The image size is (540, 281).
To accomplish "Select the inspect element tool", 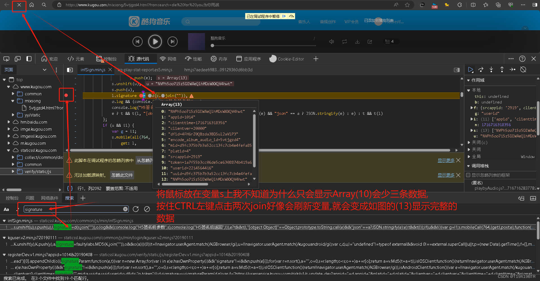I will tap(6, 59).
